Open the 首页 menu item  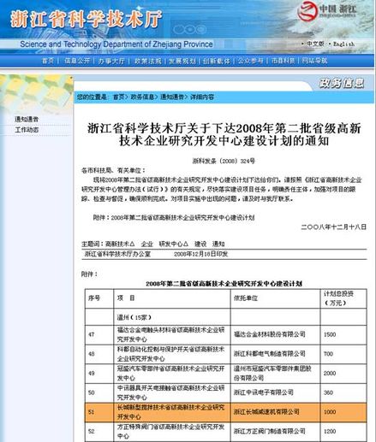point(48,61)
